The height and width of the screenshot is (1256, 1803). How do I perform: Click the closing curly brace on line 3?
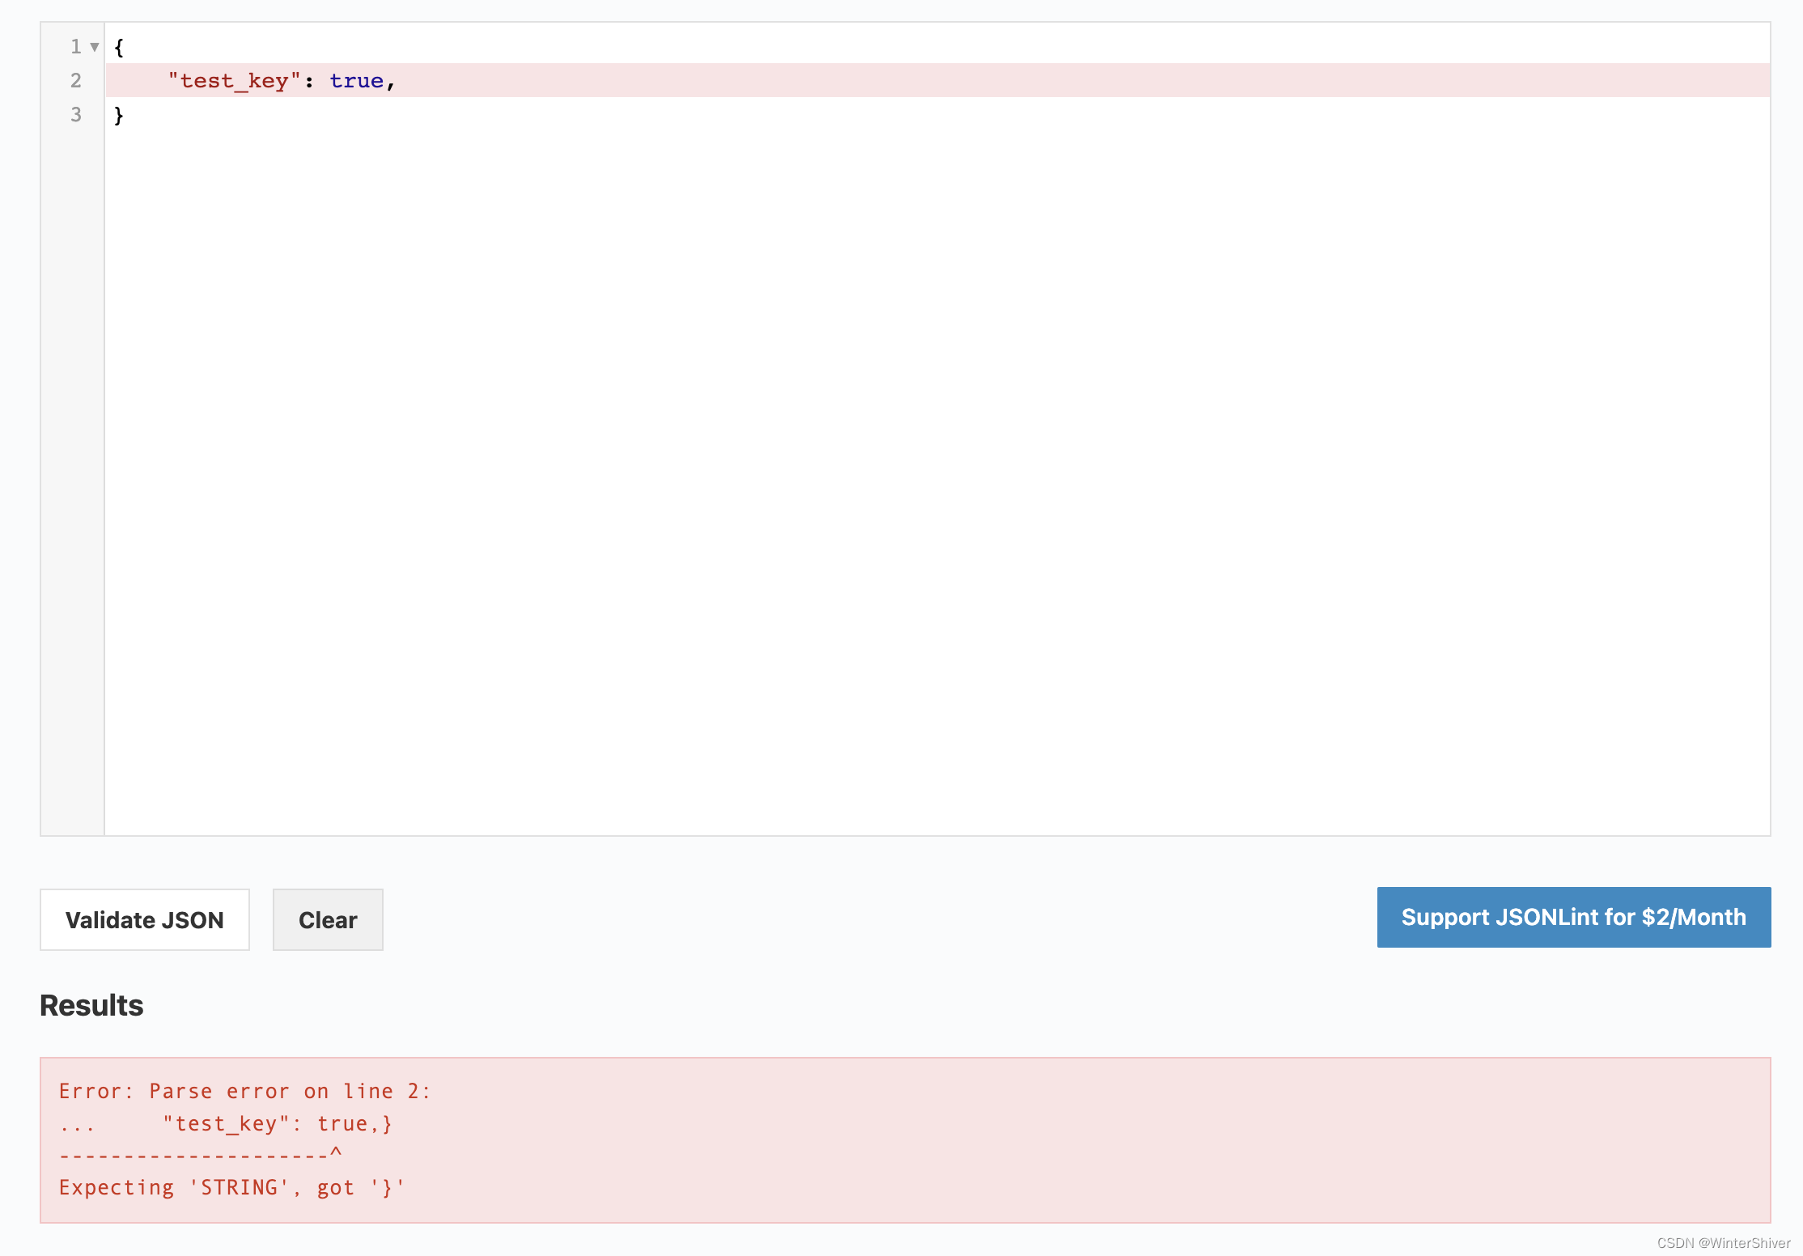119,115
